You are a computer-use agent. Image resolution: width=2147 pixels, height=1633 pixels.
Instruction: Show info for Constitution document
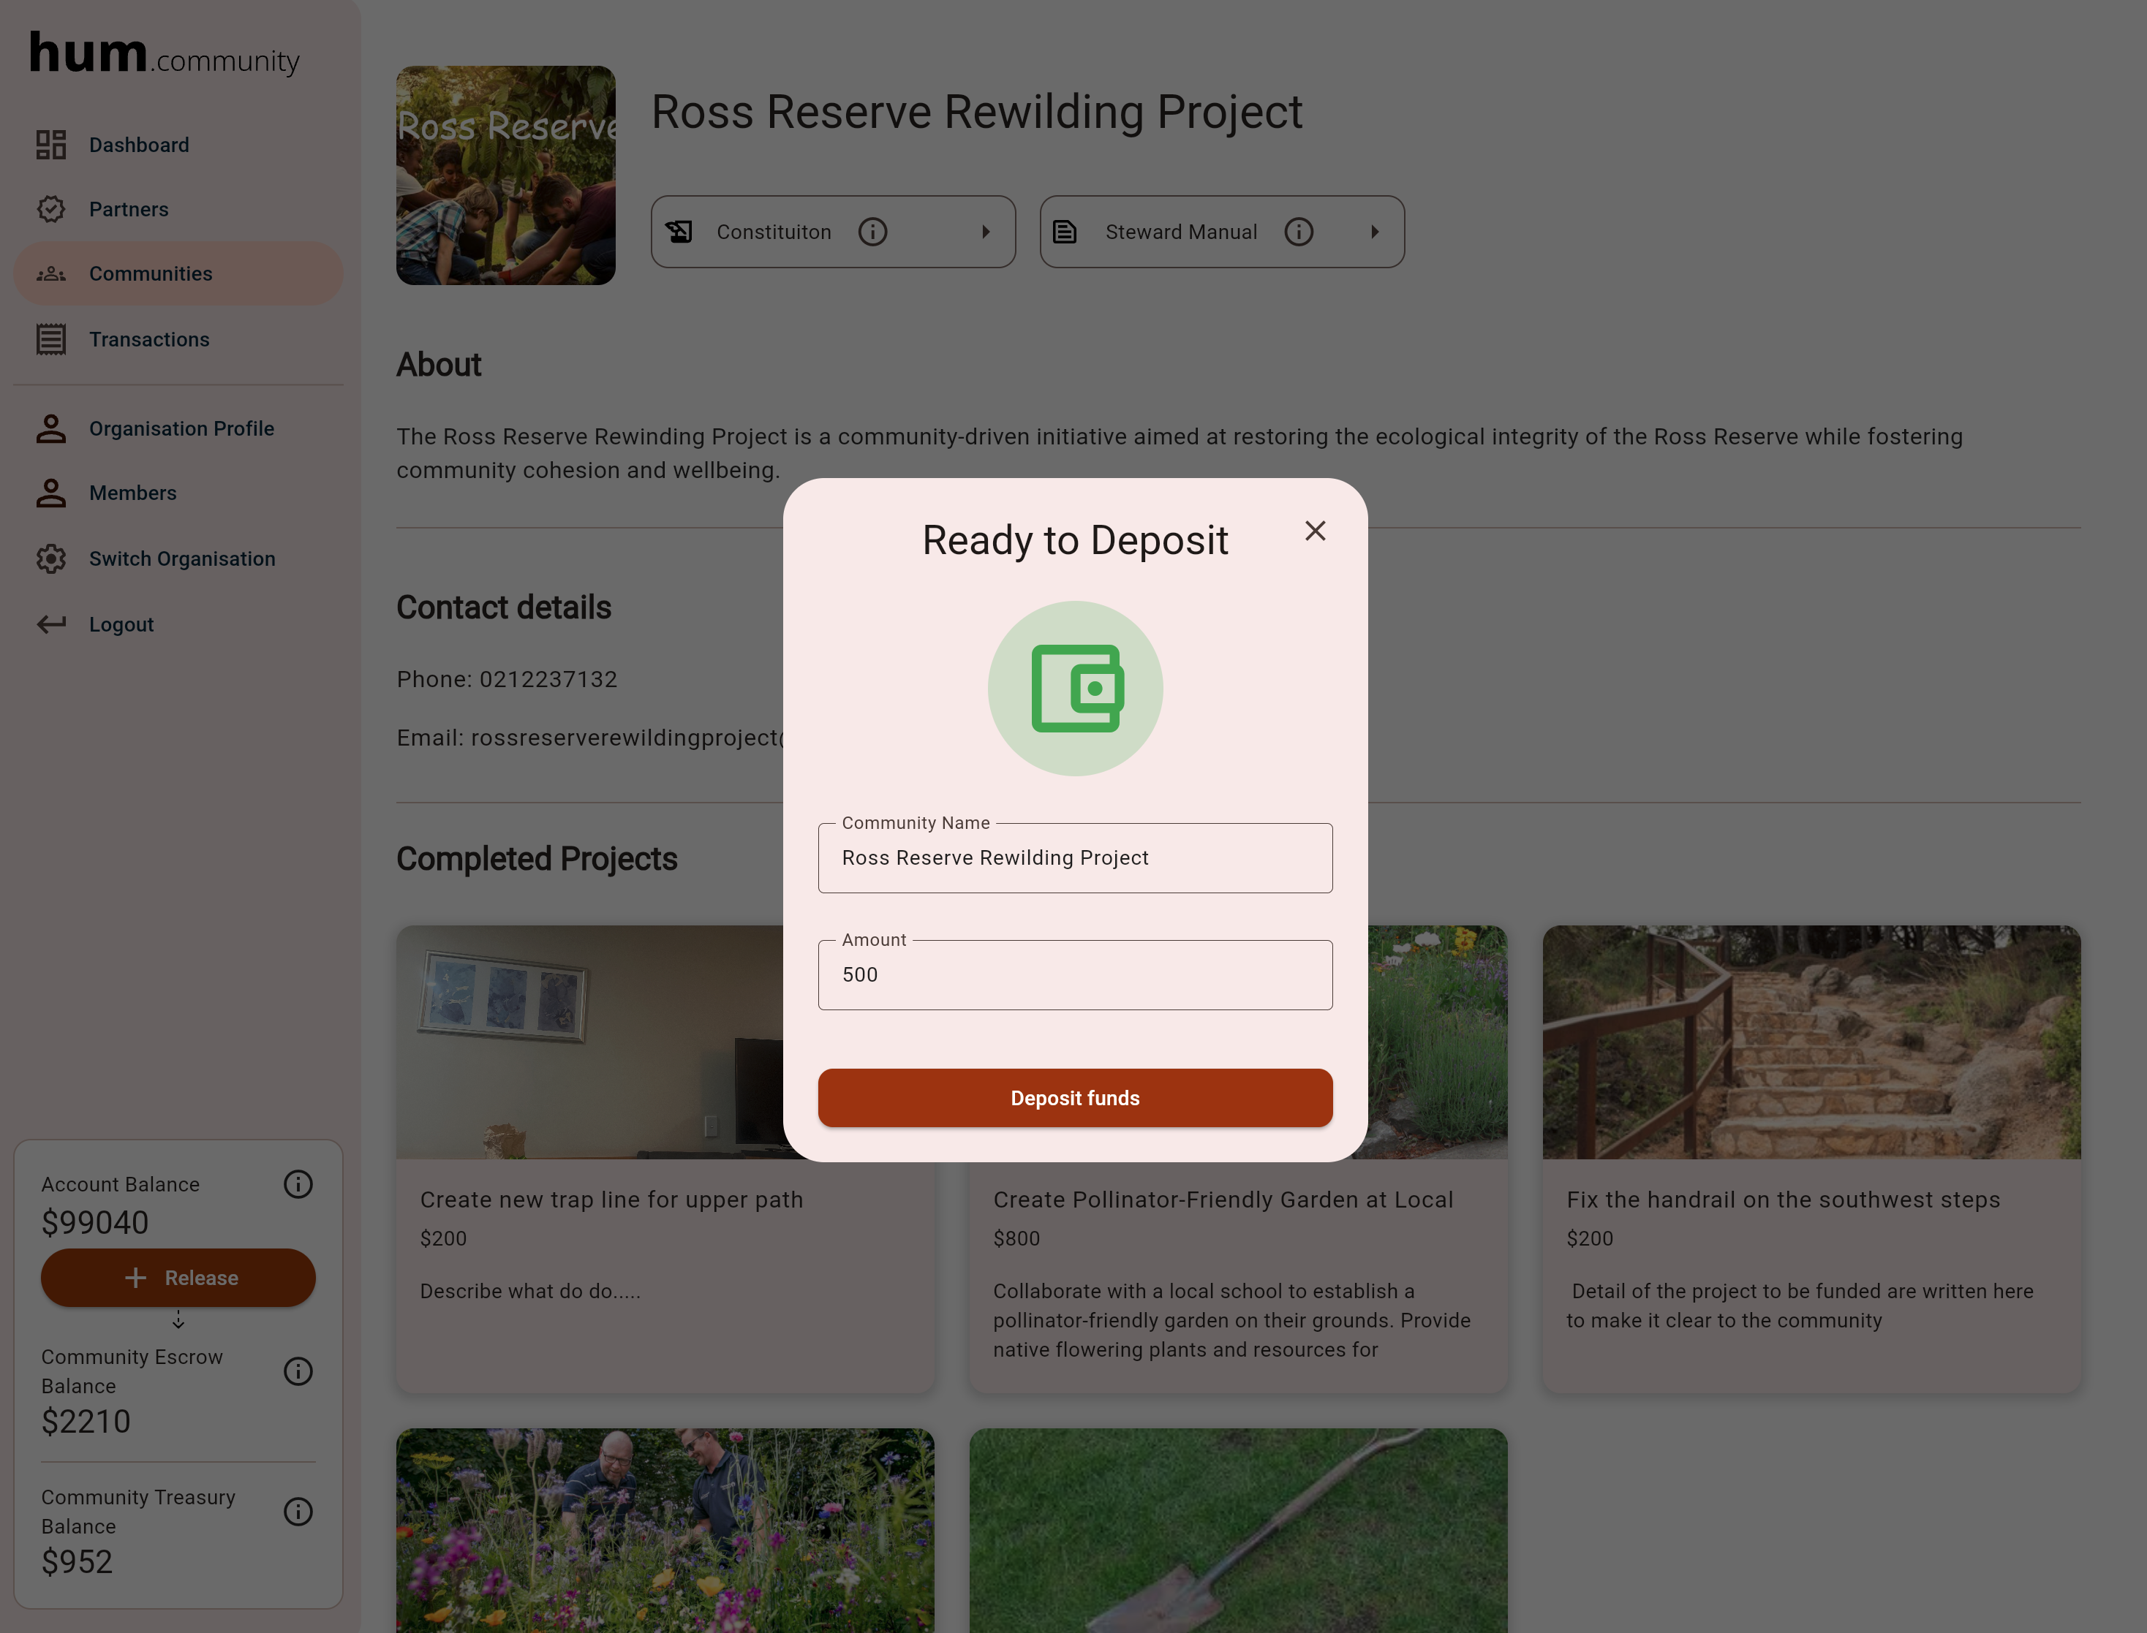[x=872, y=231]
